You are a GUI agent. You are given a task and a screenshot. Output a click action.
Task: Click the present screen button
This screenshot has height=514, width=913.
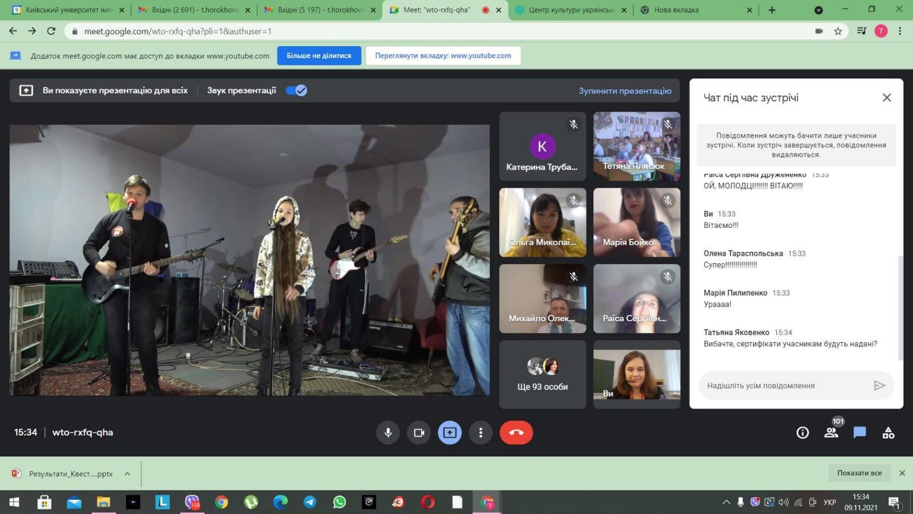coord(450,432)
